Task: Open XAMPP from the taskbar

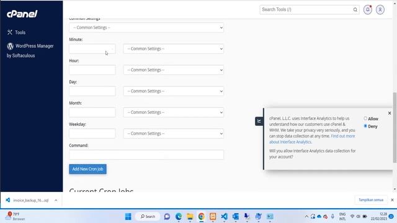Action: [213, 216]
